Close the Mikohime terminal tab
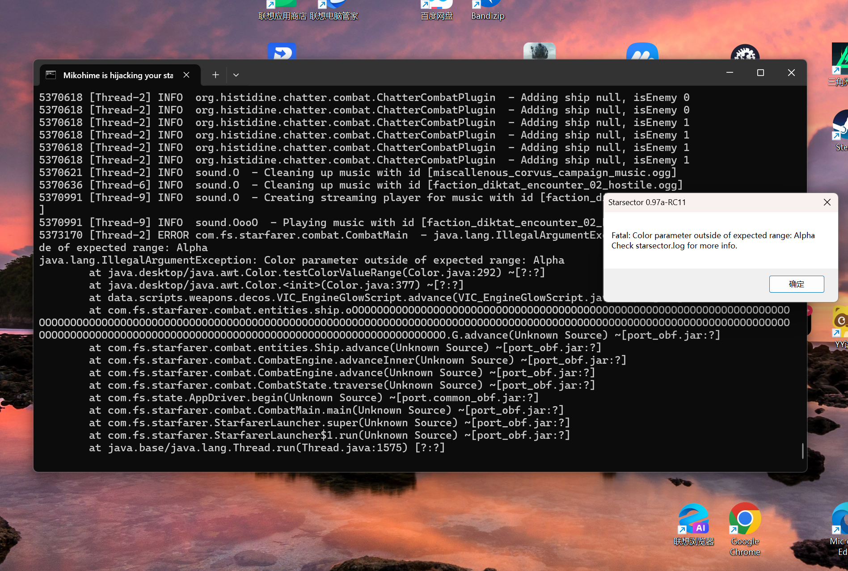Image resolution: width=848 pixels, height=571 pixels. pos(186,75)
